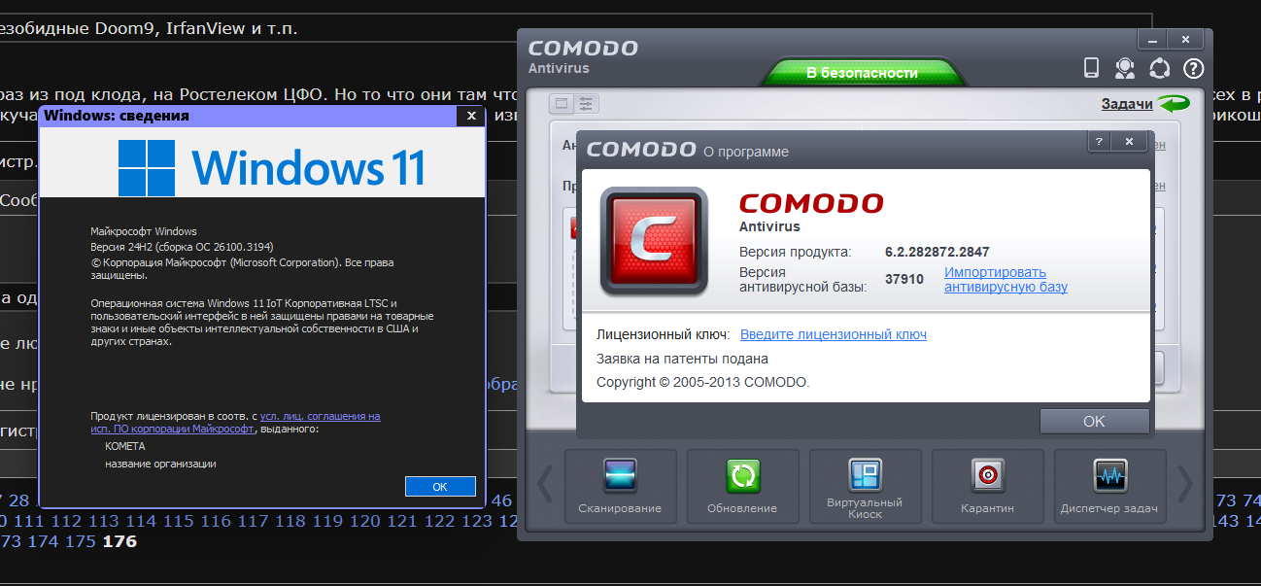Go to forum page 115

coord(178,522)
